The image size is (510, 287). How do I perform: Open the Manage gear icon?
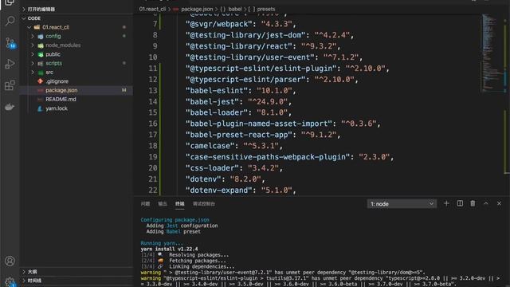pyautogui.click(x=10, y=281)
